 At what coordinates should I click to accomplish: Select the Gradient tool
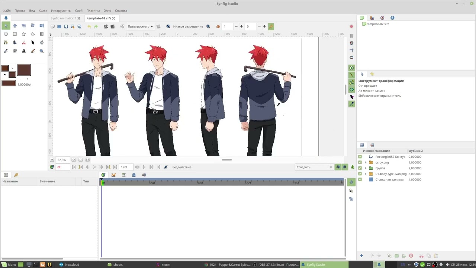(42, 34)
